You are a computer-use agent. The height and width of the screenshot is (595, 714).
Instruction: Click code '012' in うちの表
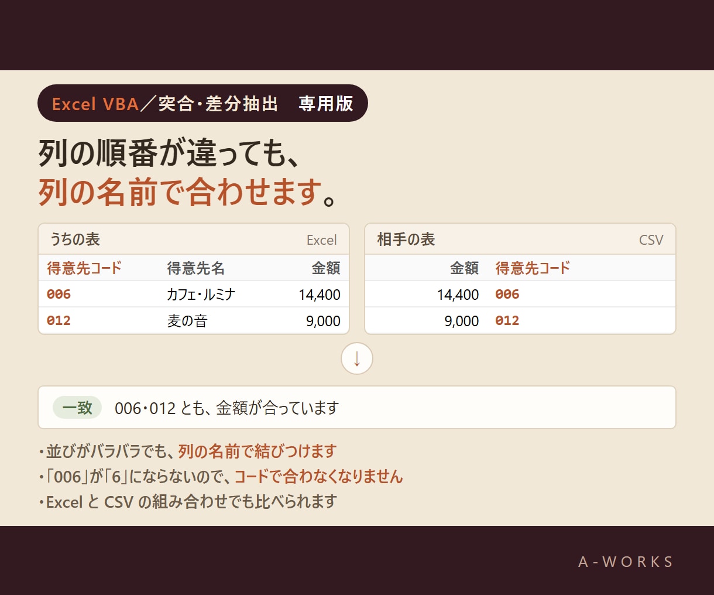pos(59,320)
